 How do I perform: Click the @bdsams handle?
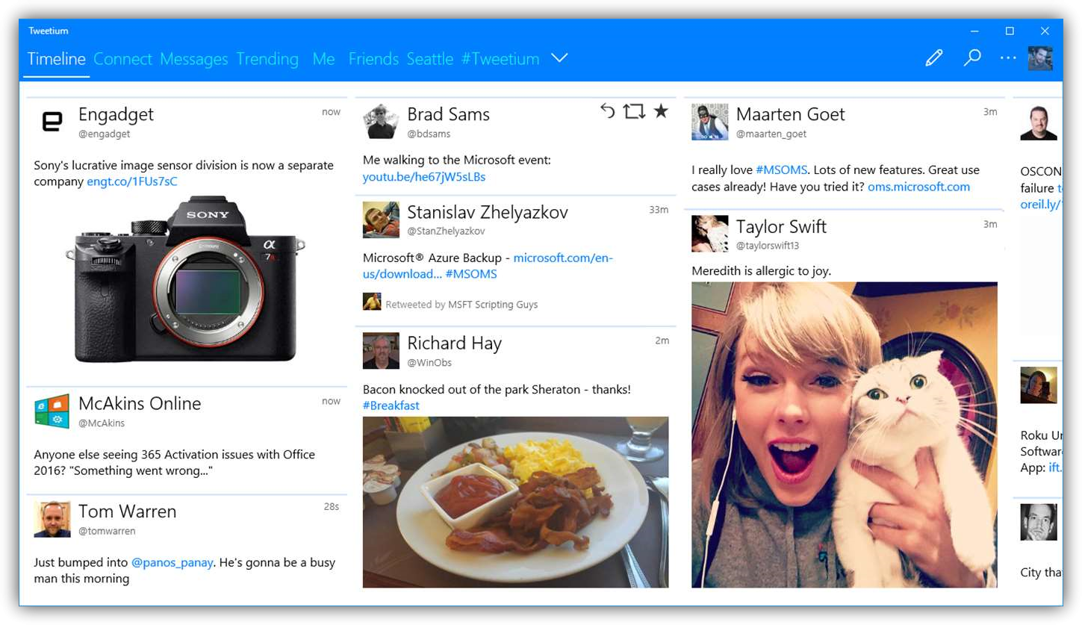[x=429, y=134]
